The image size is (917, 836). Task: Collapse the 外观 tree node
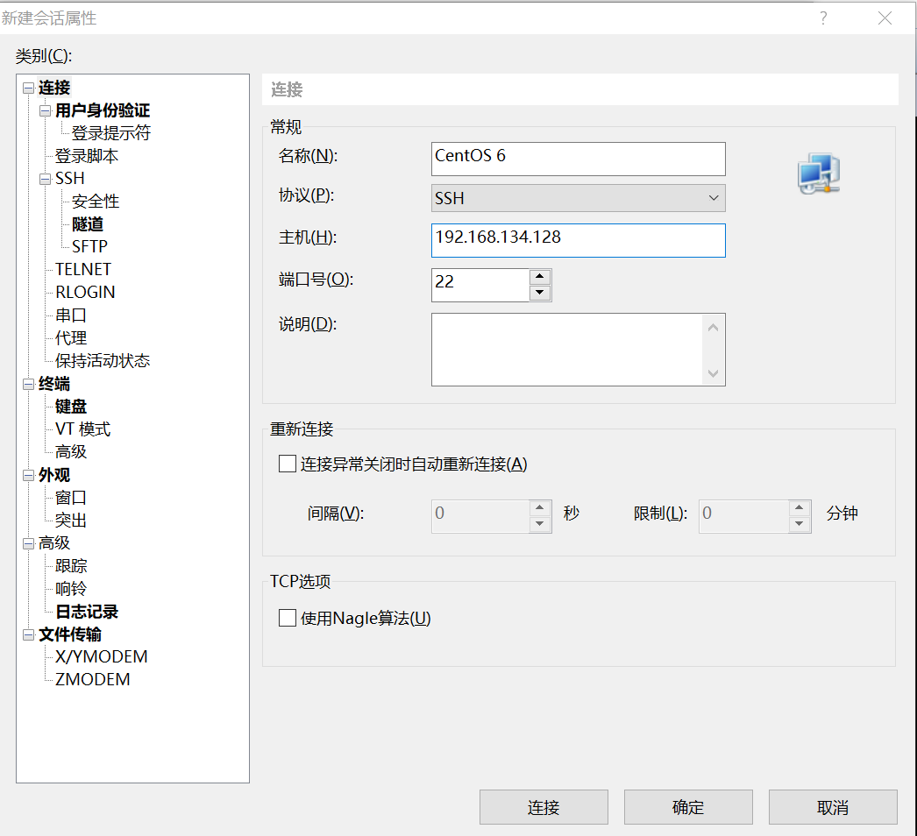point(28,475)
